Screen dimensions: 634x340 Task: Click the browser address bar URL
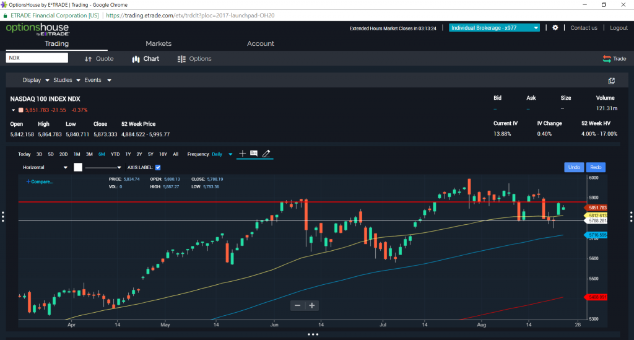pos(190,15)
